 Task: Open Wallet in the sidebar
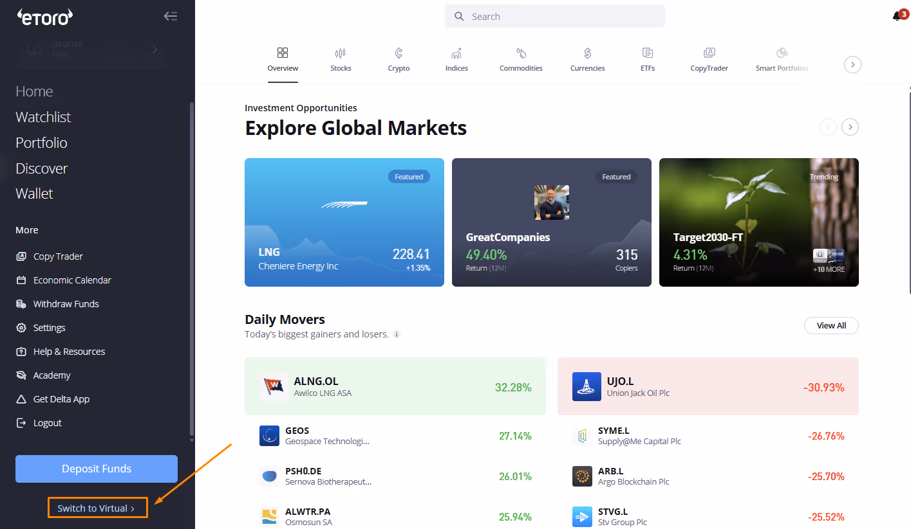pos(34,193)
